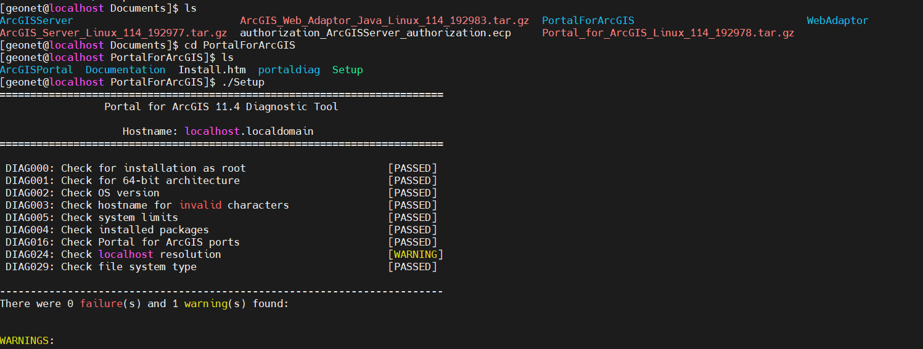Click the yellow WARNINGS: heading
This screenshot has width=923, height=349.
click(27, 341)
